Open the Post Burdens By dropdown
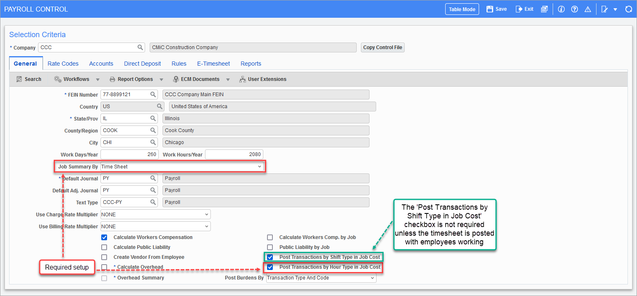637x296 pixels. [x=371, y=278]
